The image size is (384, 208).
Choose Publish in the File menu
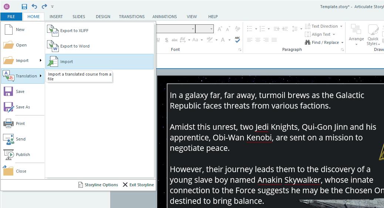[x=23, y=155]
